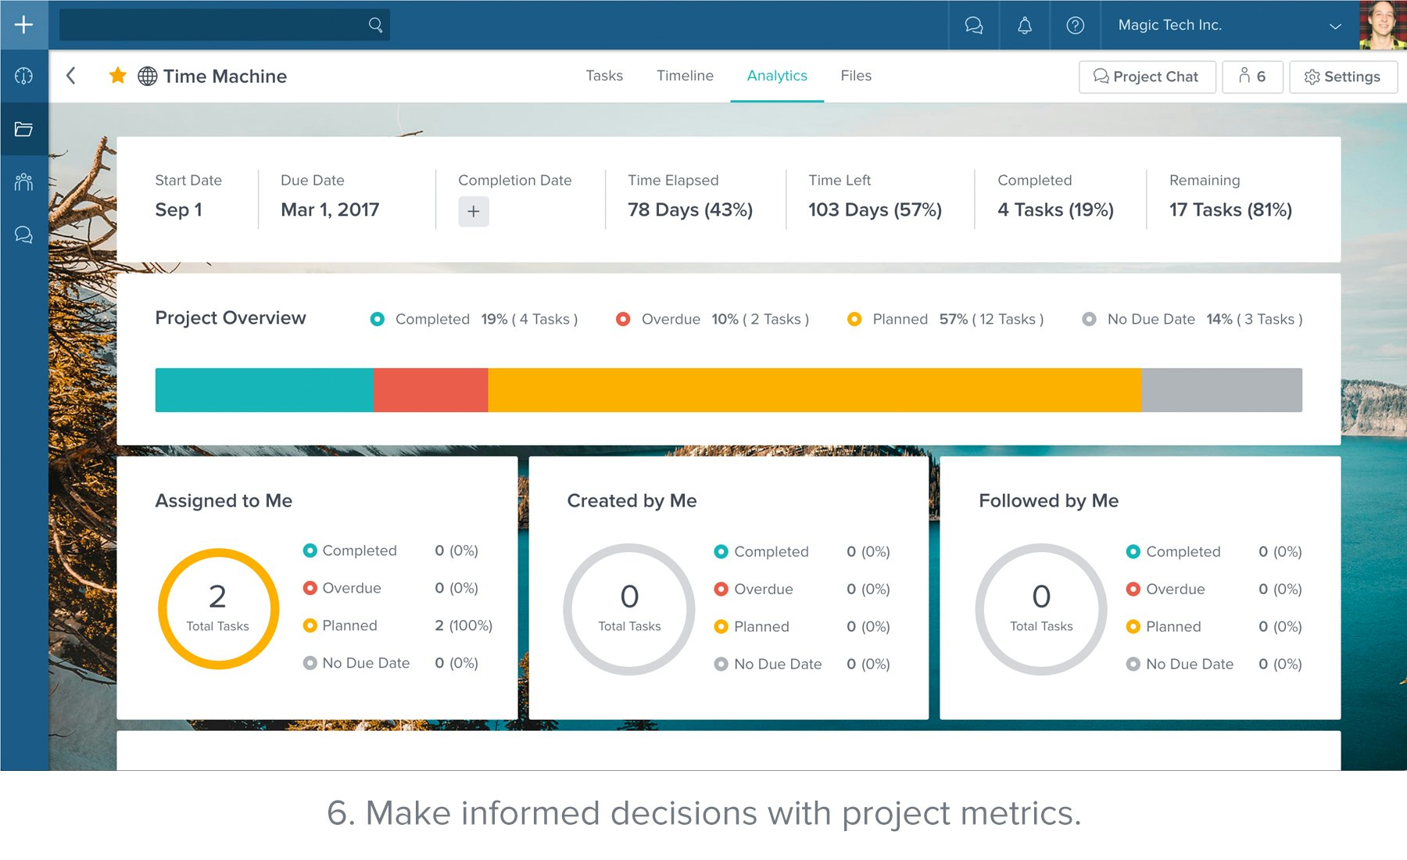The height and width of the screenshot is (860, 1407).
Task: Click user avatar photo in top-right
Action: (x=1382, y=25)
